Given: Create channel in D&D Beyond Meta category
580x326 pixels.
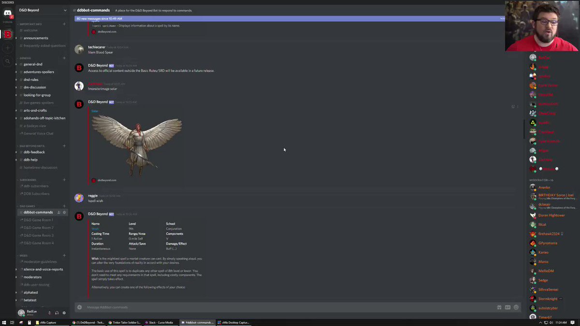Looking at the screenshot, I should tap(64, 145).
